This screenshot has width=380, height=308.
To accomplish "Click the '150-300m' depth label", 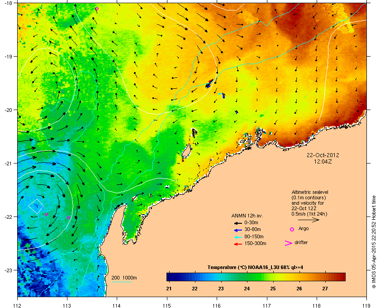I will [255, 243].
